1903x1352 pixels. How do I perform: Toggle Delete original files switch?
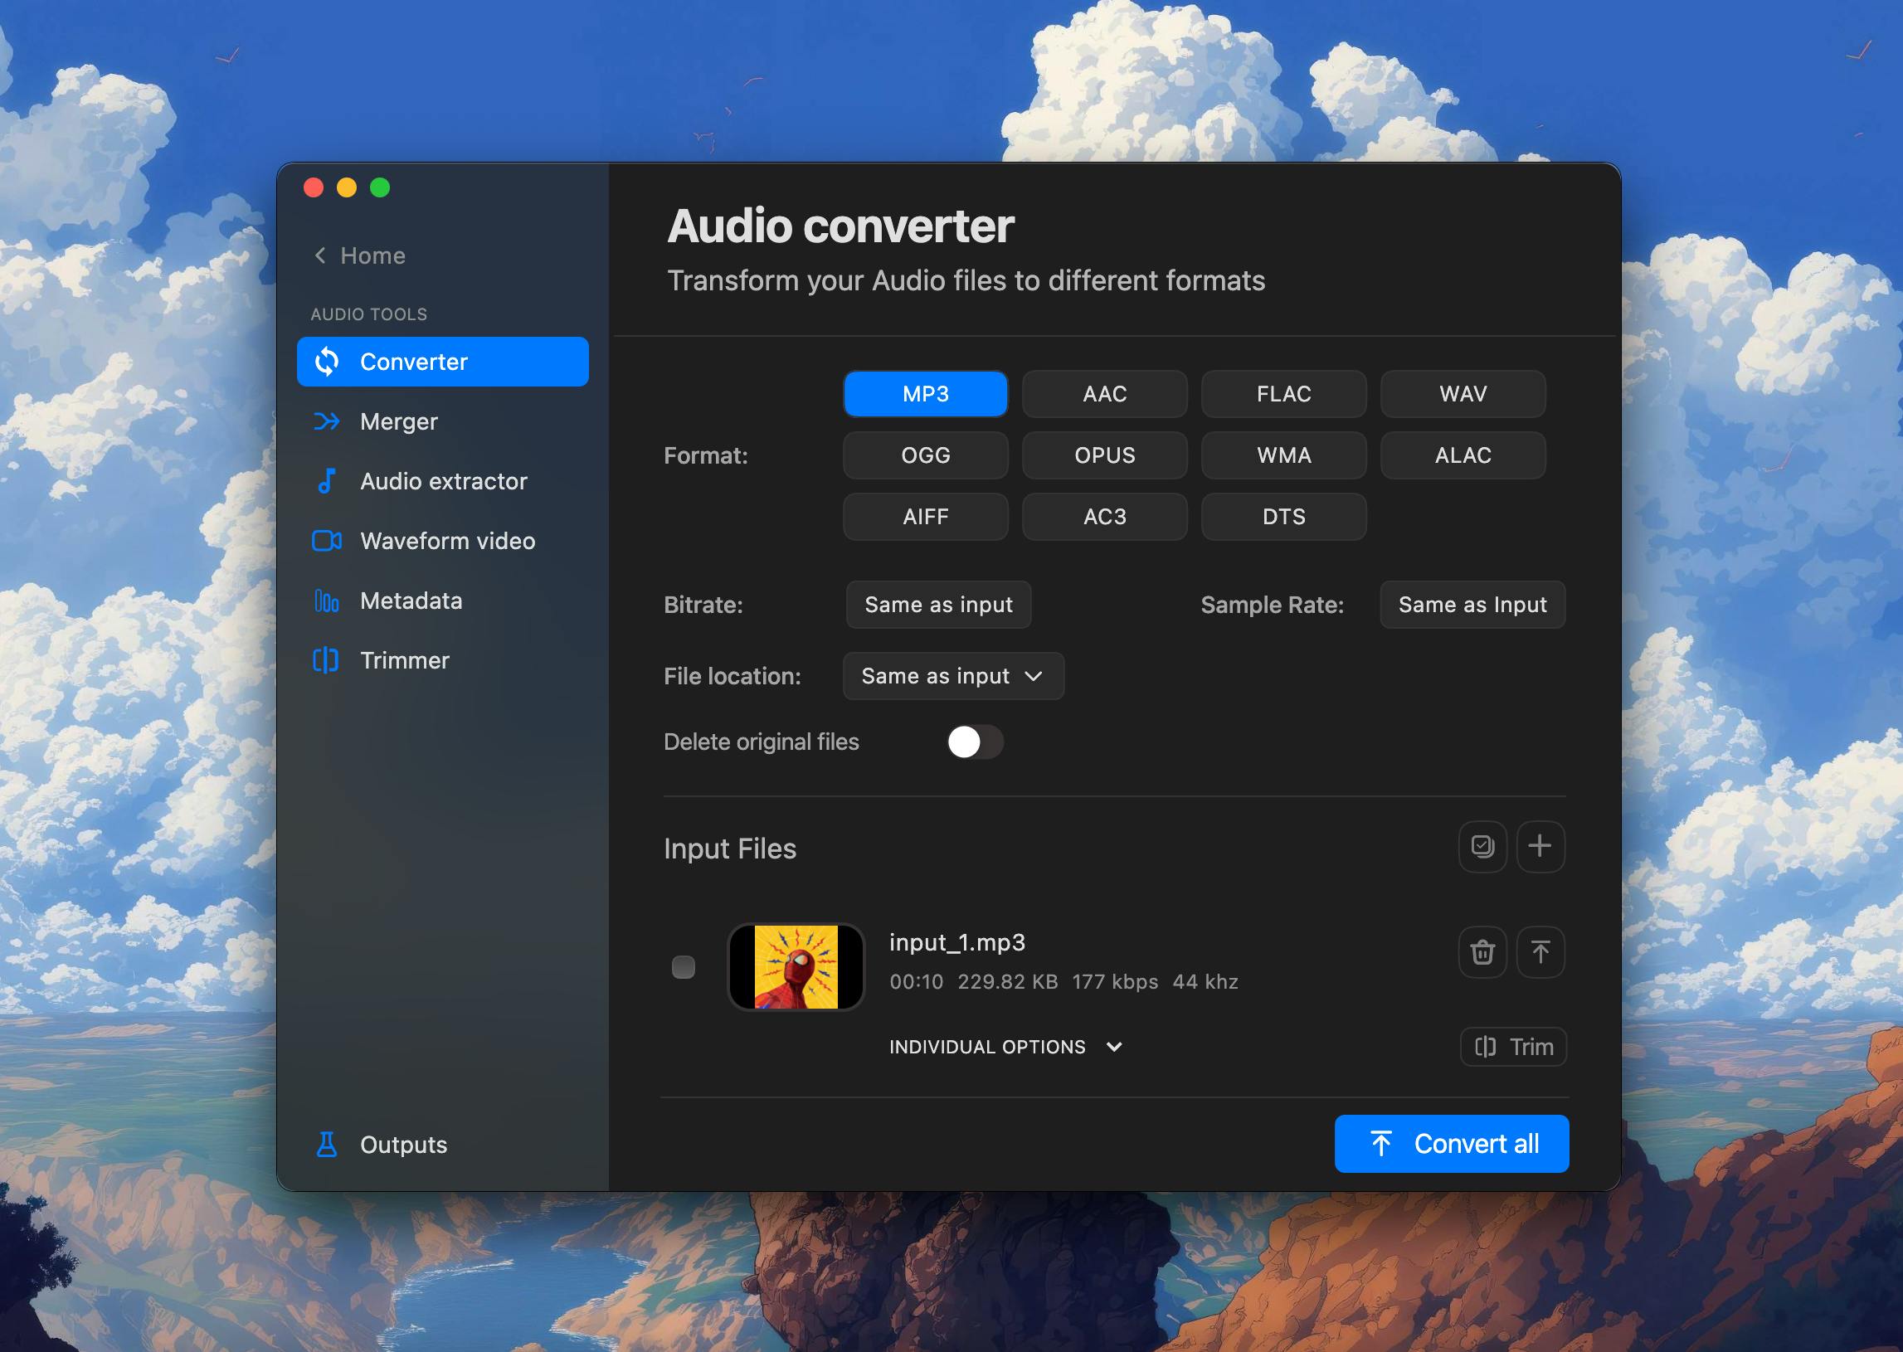click(x=975, y=742)
